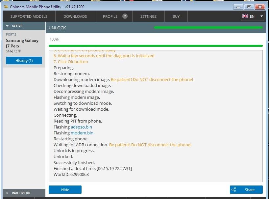The image size is (269, 199).
Task: Click the 100% progress label
Action: (54, 39)
